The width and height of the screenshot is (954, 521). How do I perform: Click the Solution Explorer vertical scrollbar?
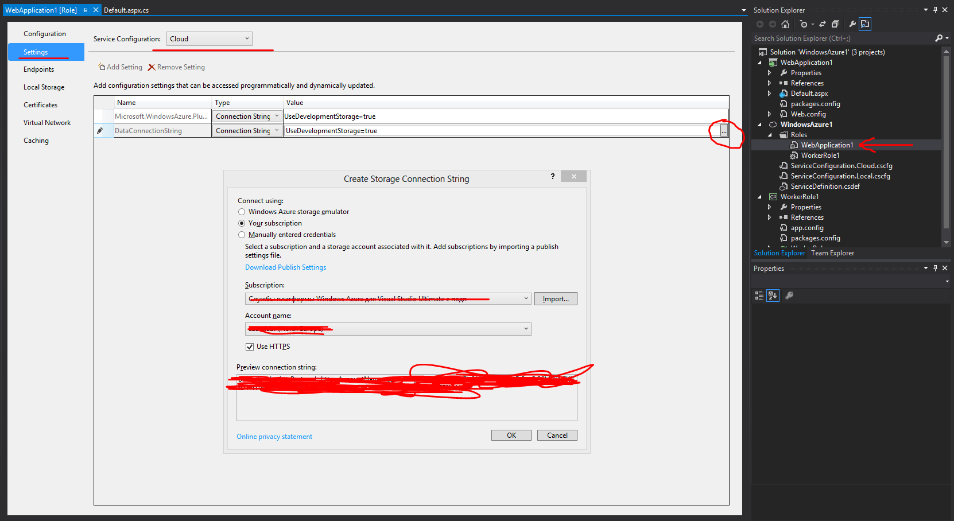947,147
